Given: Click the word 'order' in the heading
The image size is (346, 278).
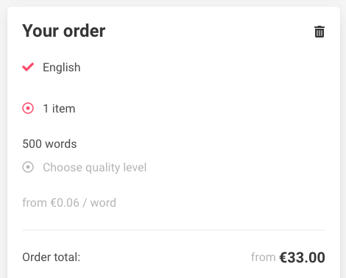Looking at the screenshot, I should point(85,31).
